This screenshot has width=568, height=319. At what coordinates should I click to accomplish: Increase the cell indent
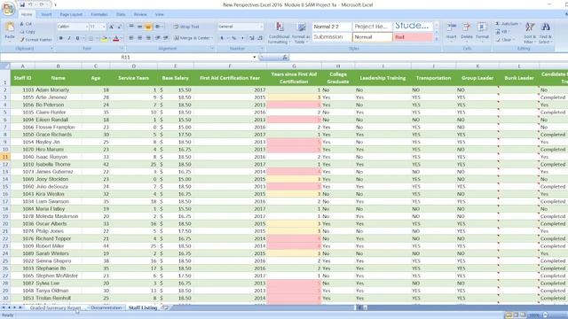point(166,38)
